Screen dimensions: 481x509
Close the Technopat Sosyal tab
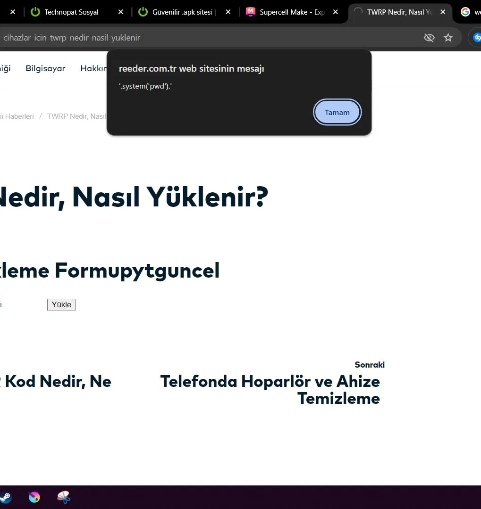click(x=121, y=12)
